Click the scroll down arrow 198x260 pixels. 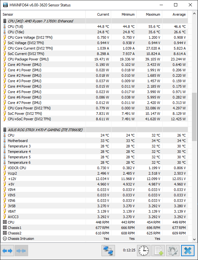194,239
